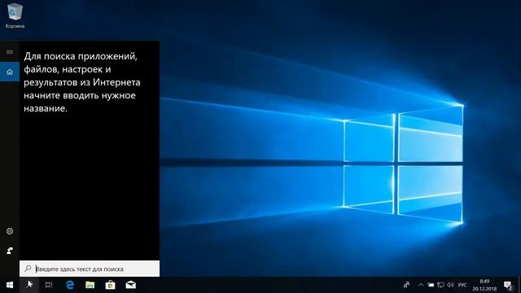Toggle the taskbar search button
This screenshot has width=521, height=293.
pyautogui.click(x=29, y=285)
